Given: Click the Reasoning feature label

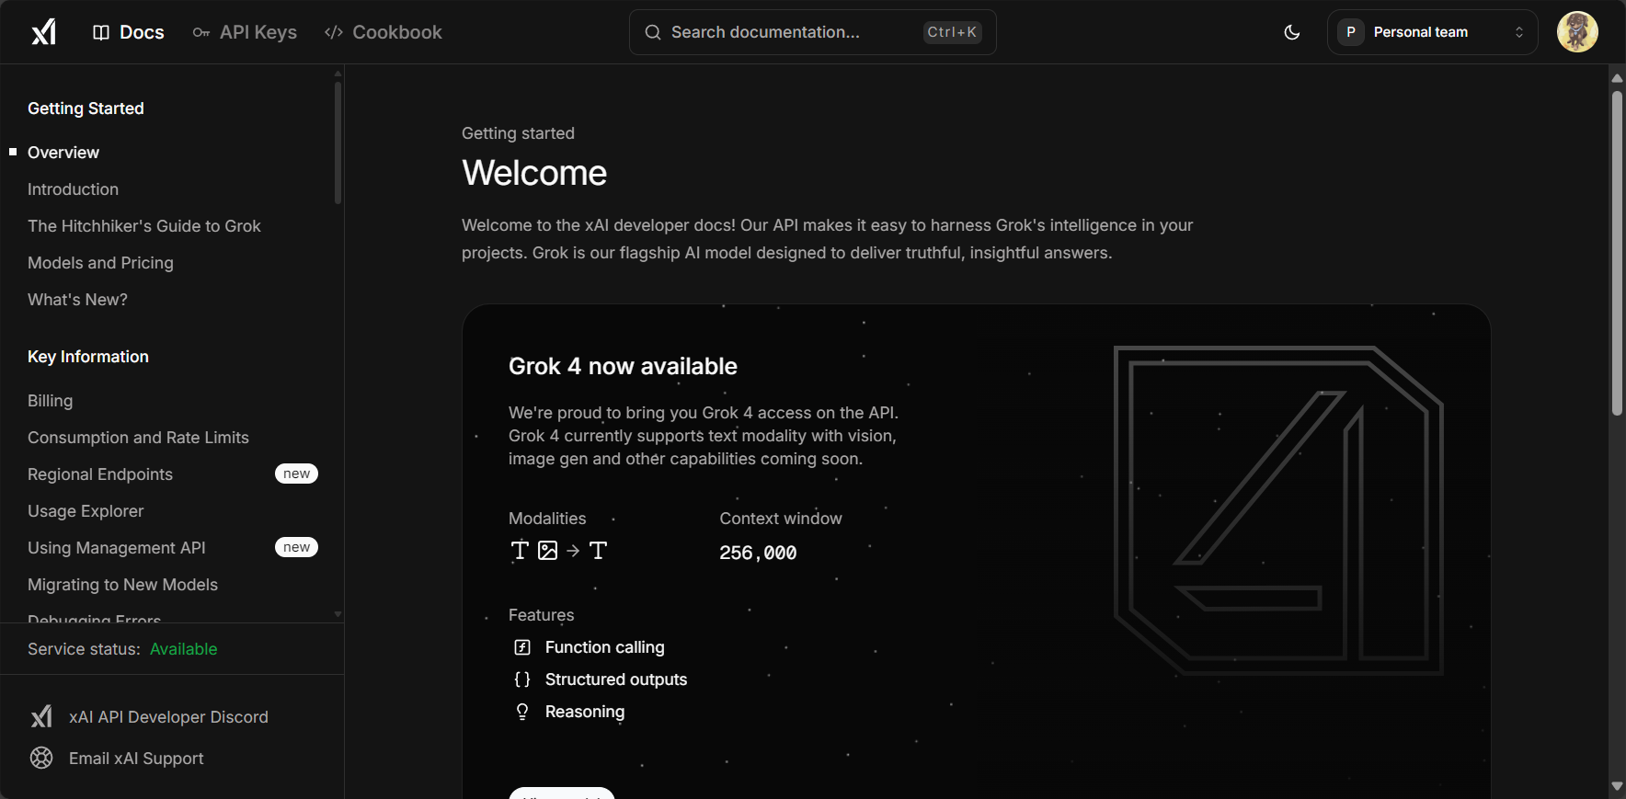Looking at the screenshot, I should (585, 712).
